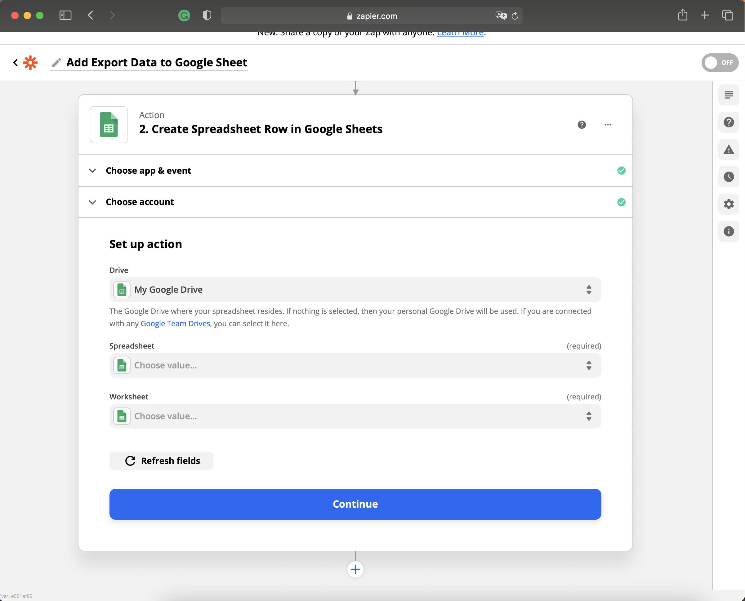Viewport: 745px width, 601px height.
Task: Open Zap history clock icon
Action: coord(728,177)
